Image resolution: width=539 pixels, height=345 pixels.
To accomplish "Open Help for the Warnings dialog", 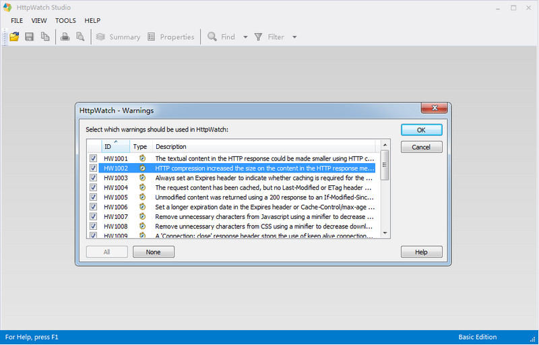I will [x=422, y=252].
